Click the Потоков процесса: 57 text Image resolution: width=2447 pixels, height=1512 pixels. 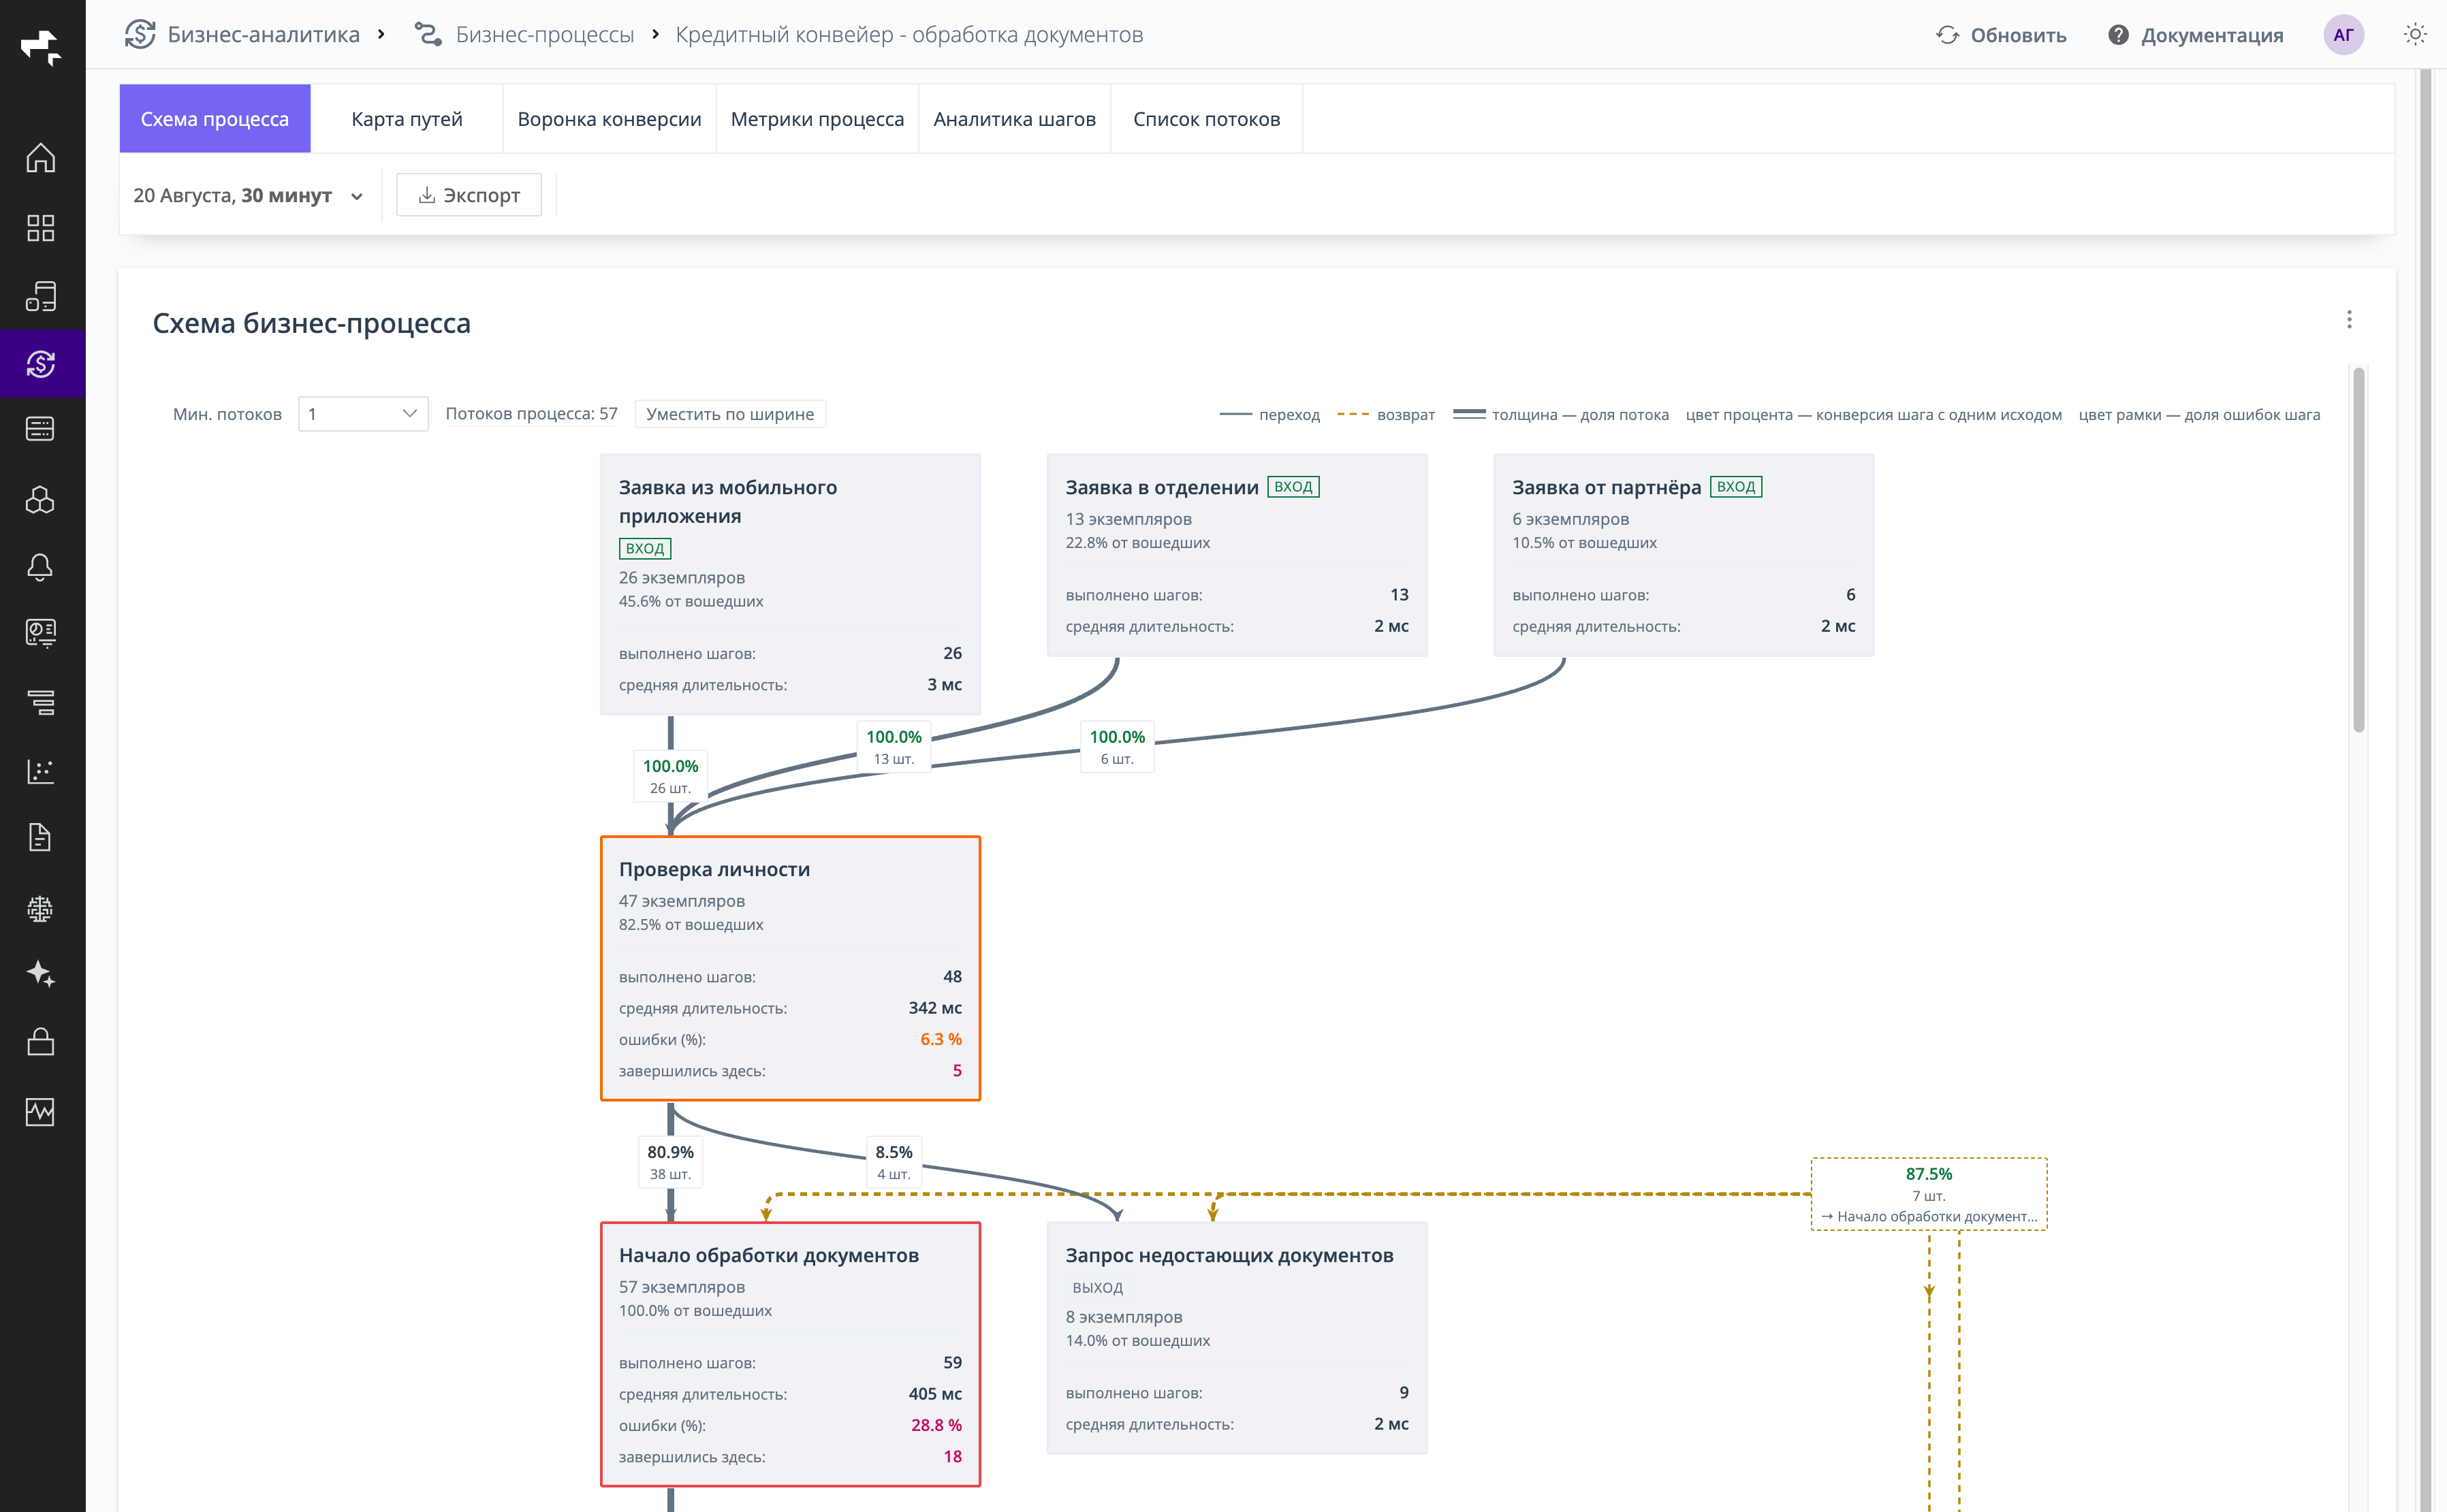pos(531,414)
